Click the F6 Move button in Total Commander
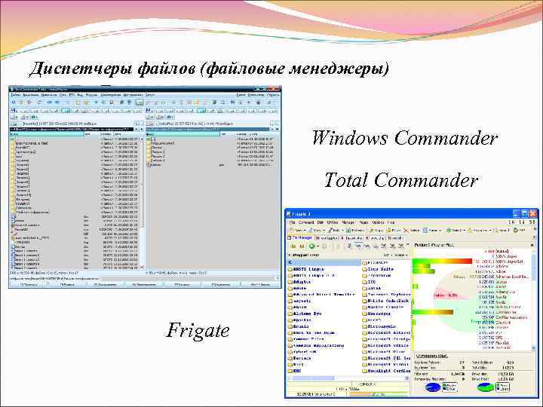The width and height of the screenshot is (543, 407). click(x=144, y=284)
